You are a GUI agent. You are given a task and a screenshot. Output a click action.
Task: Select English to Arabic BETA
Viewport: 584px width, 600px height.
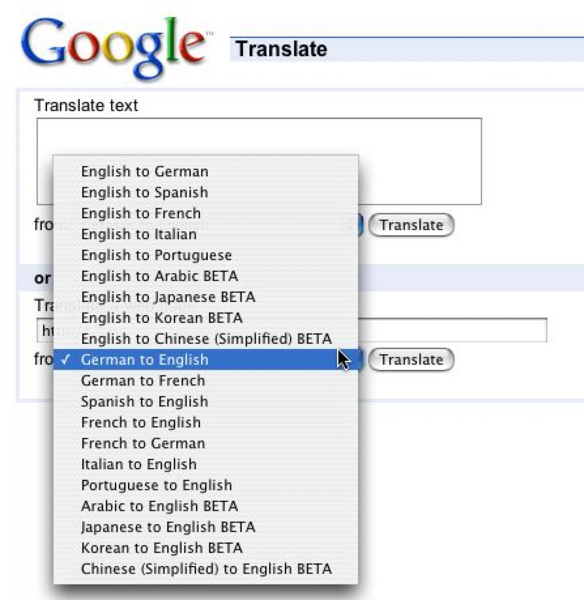click(x=159, y=276)
